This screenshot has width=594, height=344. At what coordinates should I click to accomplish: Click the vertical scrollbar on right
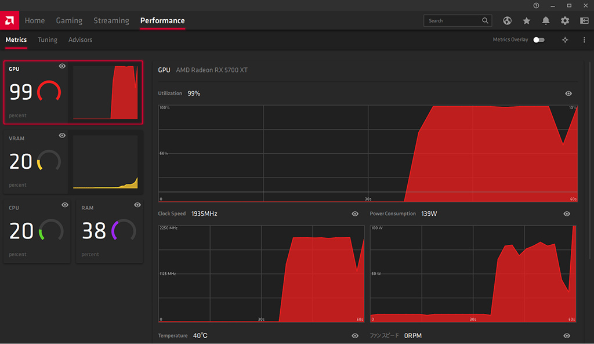(590, 161)
